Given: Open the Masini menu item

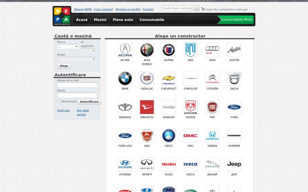Looking at the screenshot, I should coord(100,20).
